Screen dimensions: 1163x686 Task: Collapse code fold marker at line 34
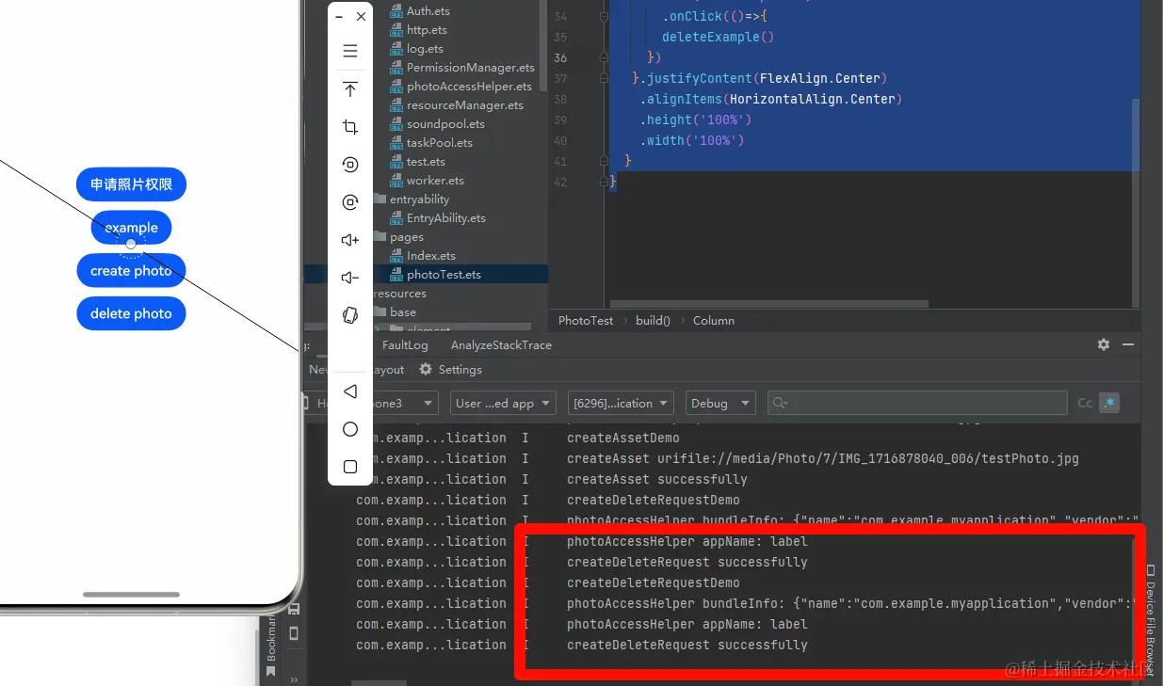(604, 17)
